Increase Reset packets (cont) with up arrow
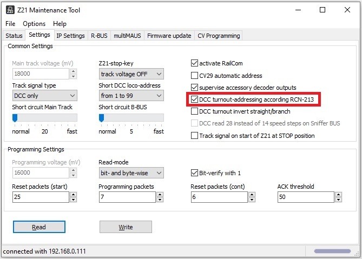Image resolution: width=362 pixels, height=259 pixels. pos(252,195)
